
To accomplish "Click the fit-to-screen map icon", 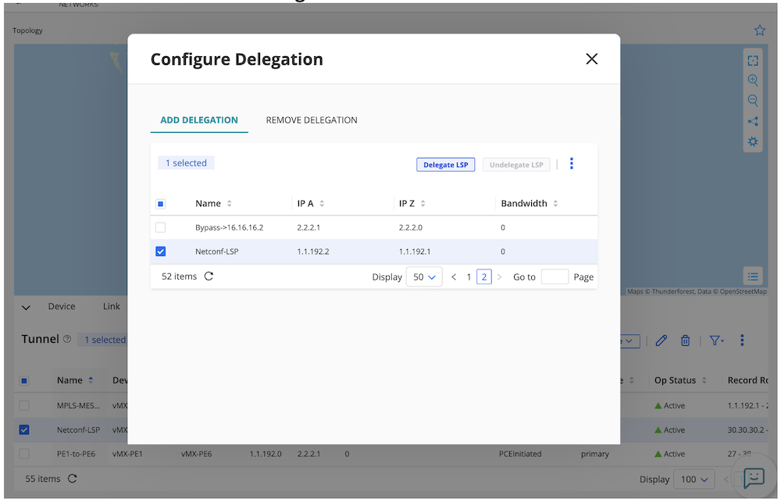I will [753, 61].
